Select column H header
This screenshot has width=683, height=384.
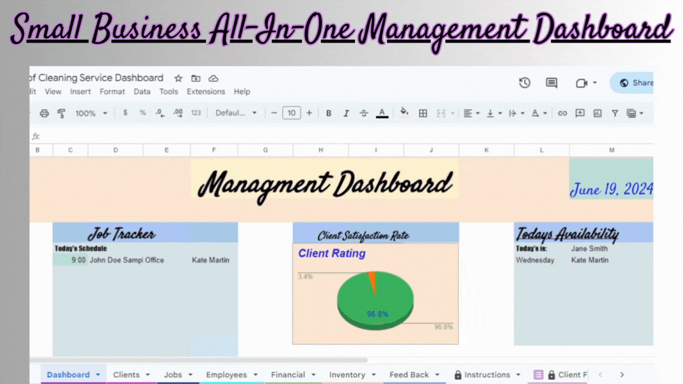[321, 150]
